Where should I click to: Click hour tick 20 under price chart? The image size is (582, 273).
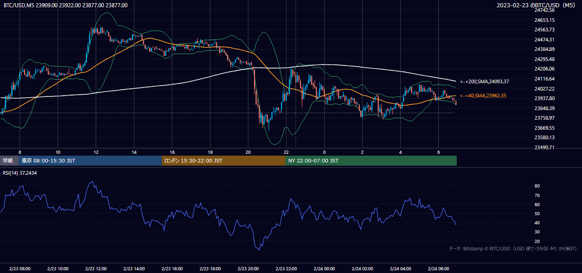248,152
